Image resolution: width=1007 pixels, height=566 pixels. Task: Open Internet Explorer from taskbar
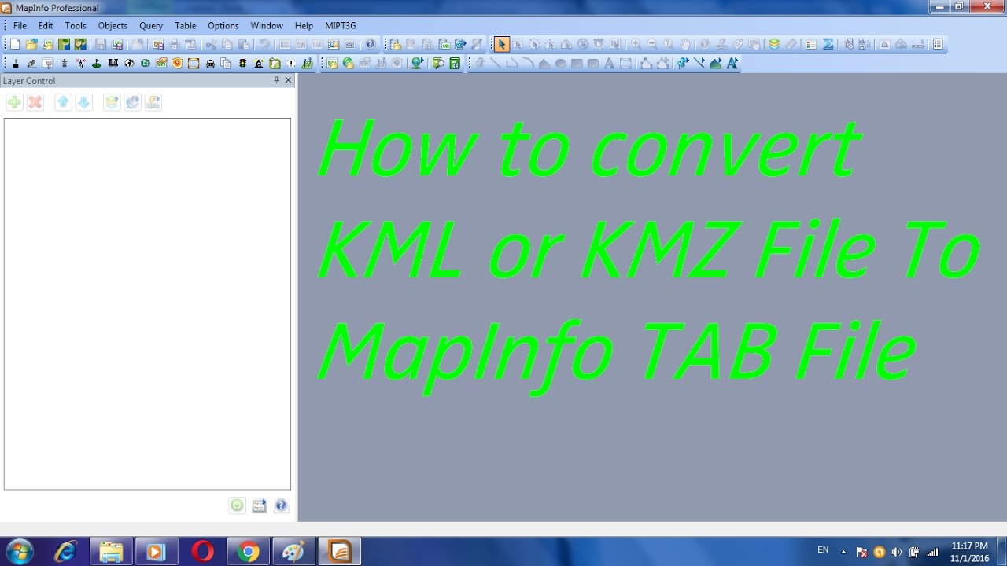65,552
